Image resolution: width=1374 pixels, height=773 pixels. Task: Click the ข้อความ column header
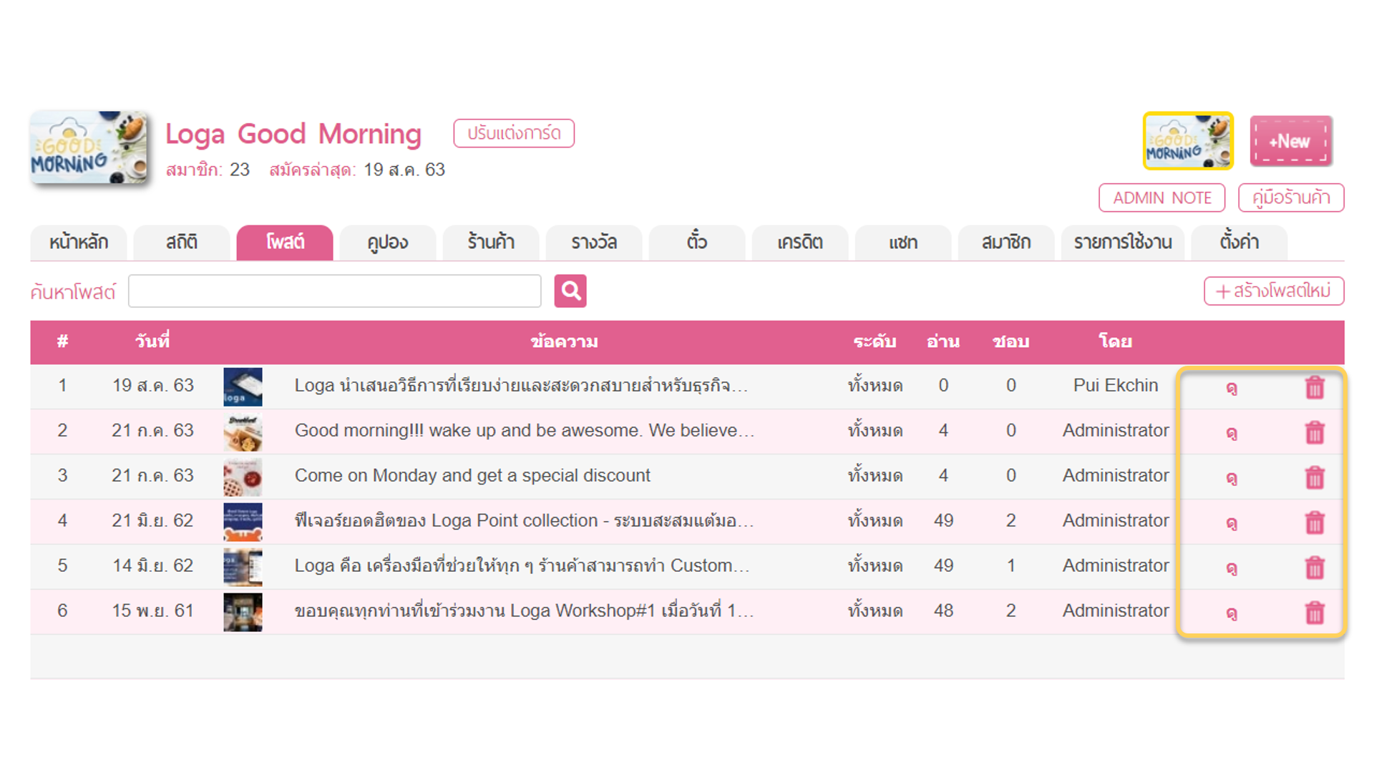pos(564,341)
